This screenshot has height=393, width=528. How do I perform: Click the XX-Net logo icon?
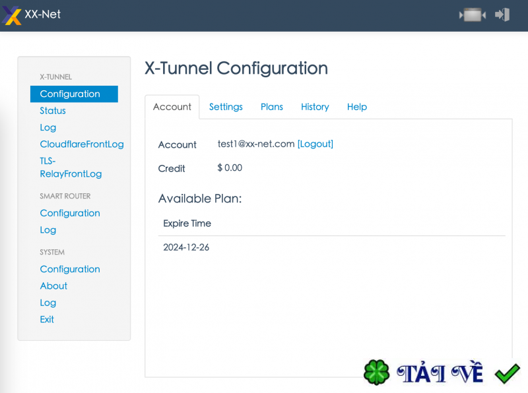12,15
